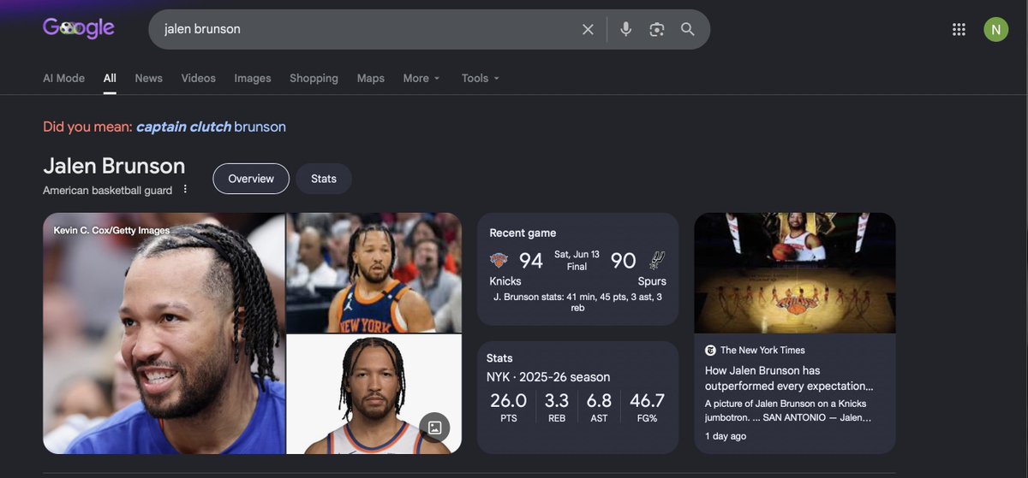Click the article snippet about Knicks jumbotron
Viewport: 1028px width, 478px height.
788,410
